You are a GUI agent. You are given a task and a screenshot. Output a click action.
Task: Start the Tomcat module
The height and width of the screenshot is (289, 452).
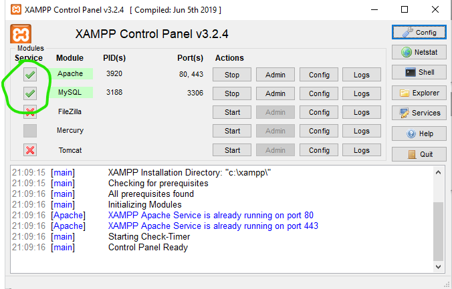[x=232, y=150]
